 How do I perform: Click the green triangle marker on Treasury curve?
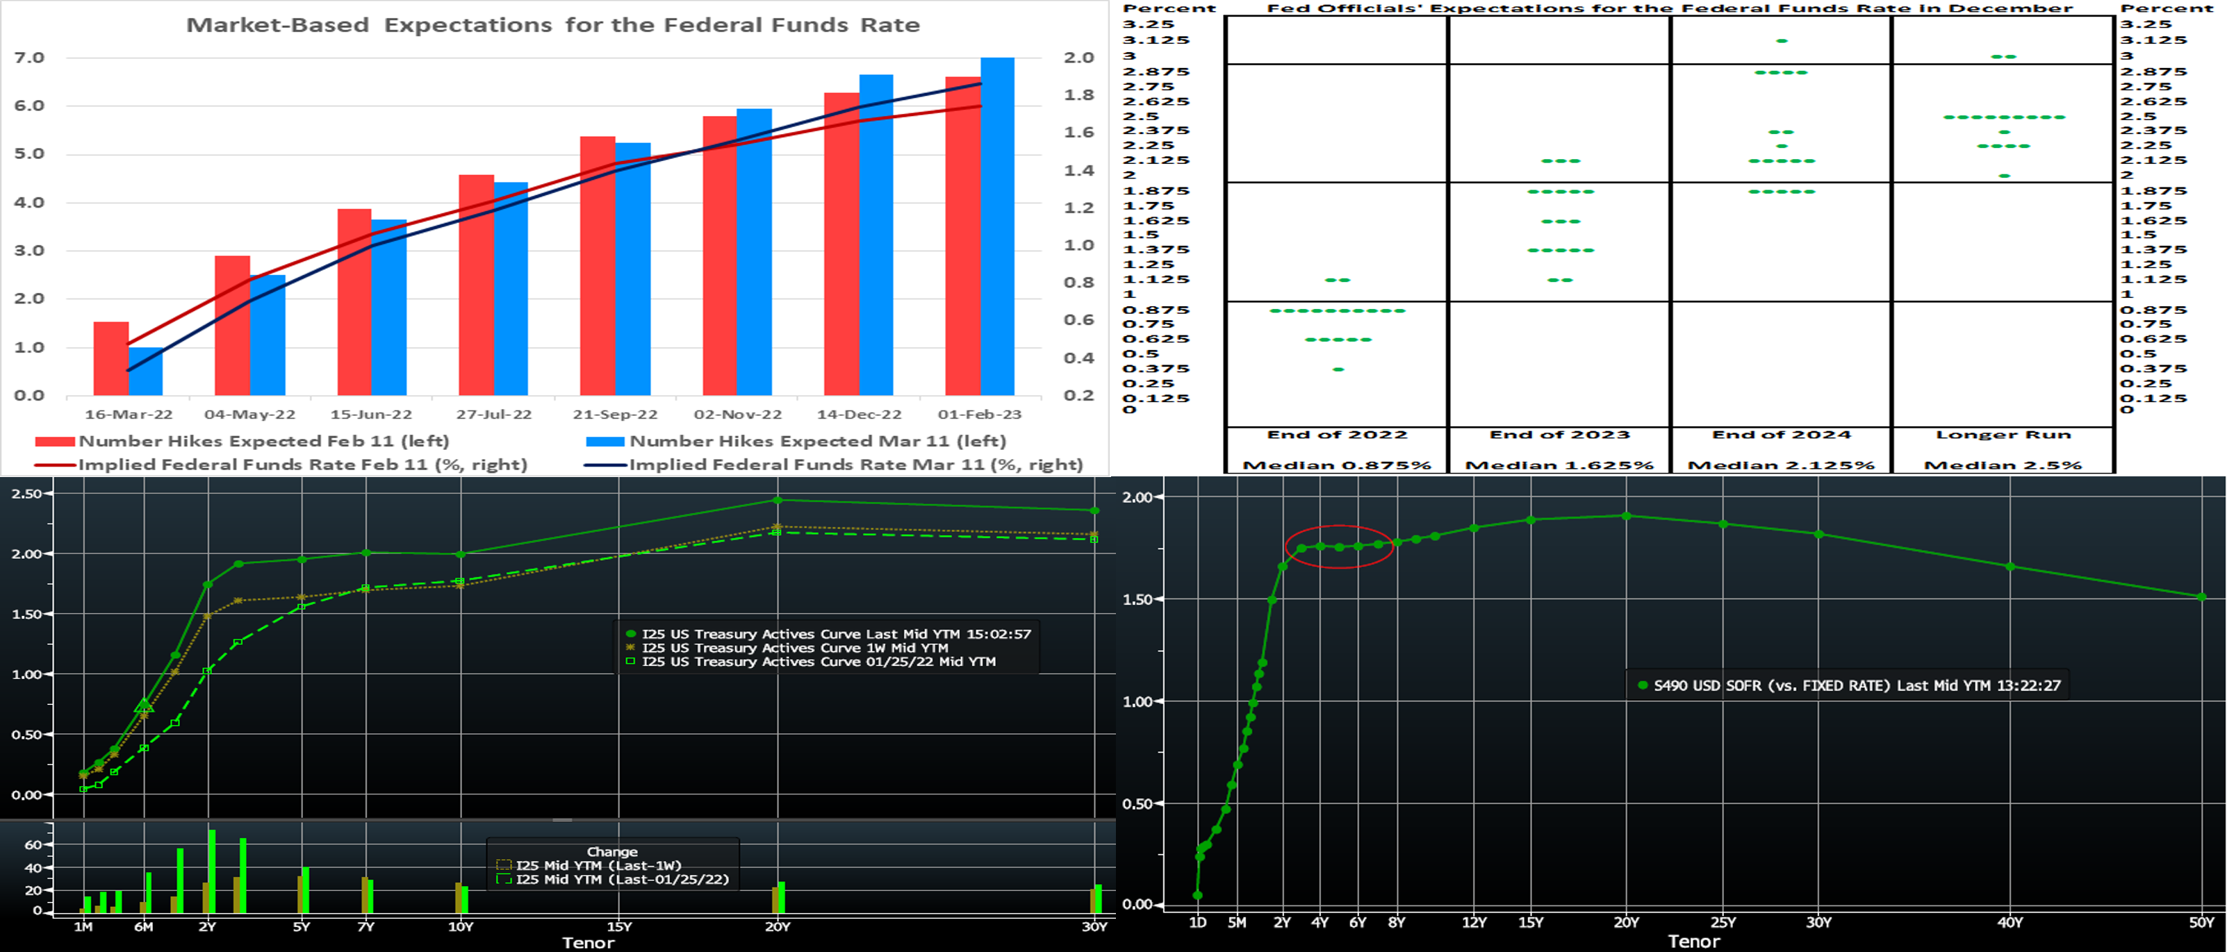(x=145, y=707)
